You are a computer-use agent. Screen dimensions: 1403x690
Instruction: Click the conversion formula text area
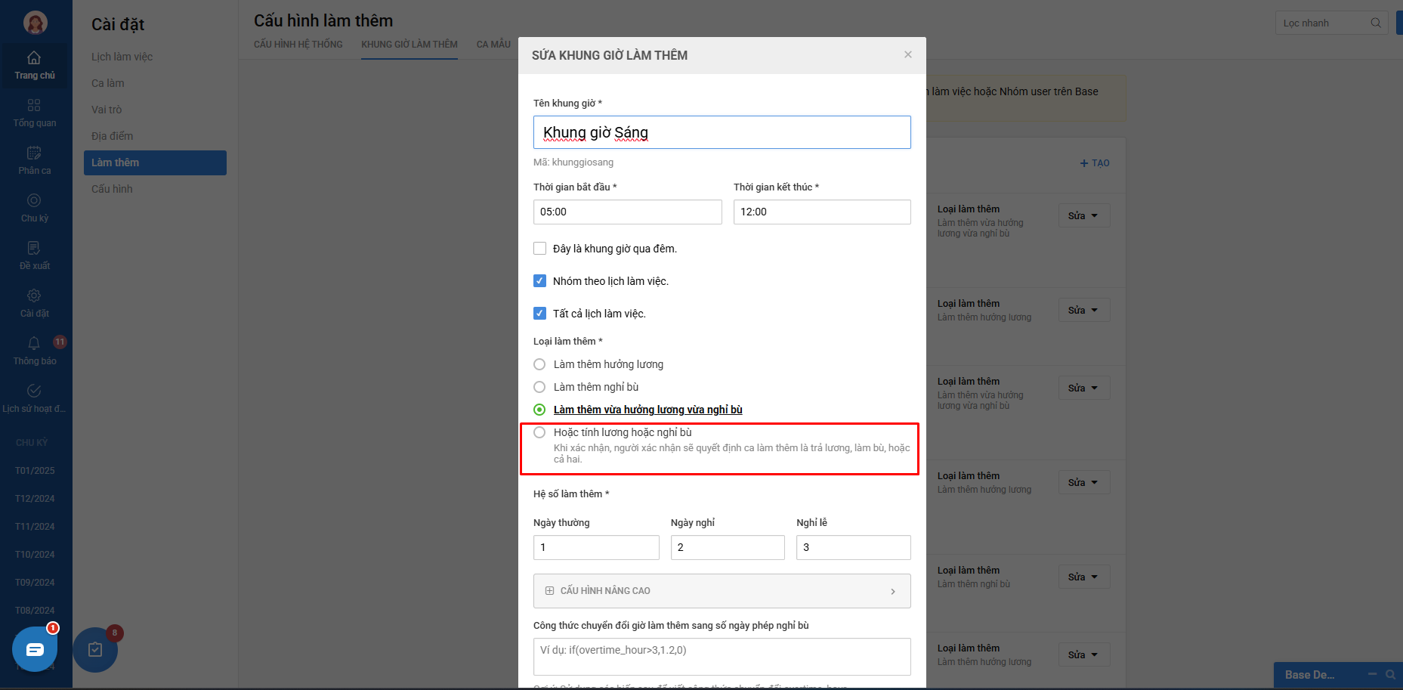[x=722, y=656]
